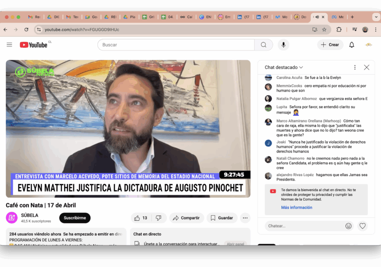This screenshot has height=267, width=381.
Task: Send a heart reaction in chat
Action: tap(363, 226)
